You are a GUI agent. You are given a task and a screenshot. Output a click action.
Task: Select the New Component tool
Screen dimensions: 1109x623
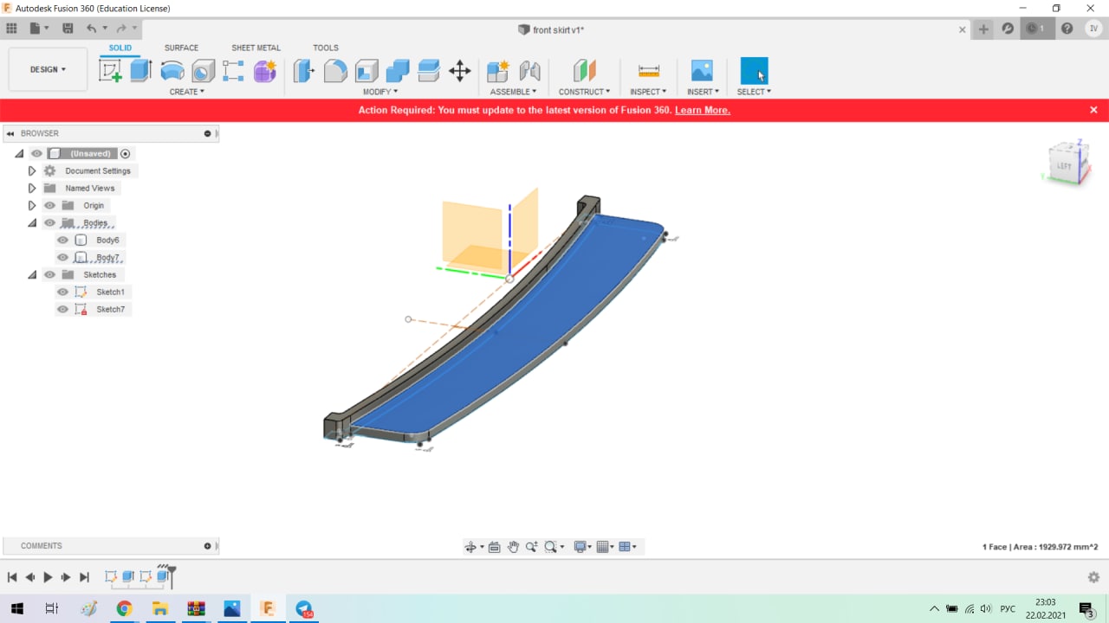pos(498,71)
